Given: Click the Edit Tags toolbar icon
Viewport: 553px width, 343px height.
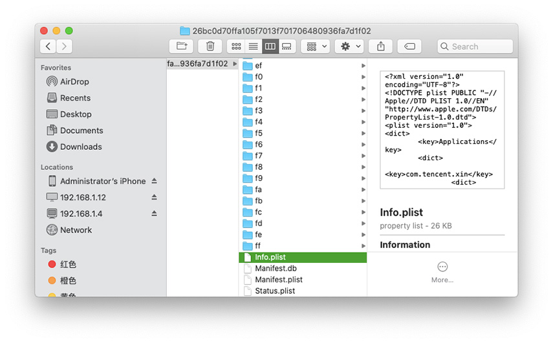Looking at the screenshot, I should click(409, 47).
